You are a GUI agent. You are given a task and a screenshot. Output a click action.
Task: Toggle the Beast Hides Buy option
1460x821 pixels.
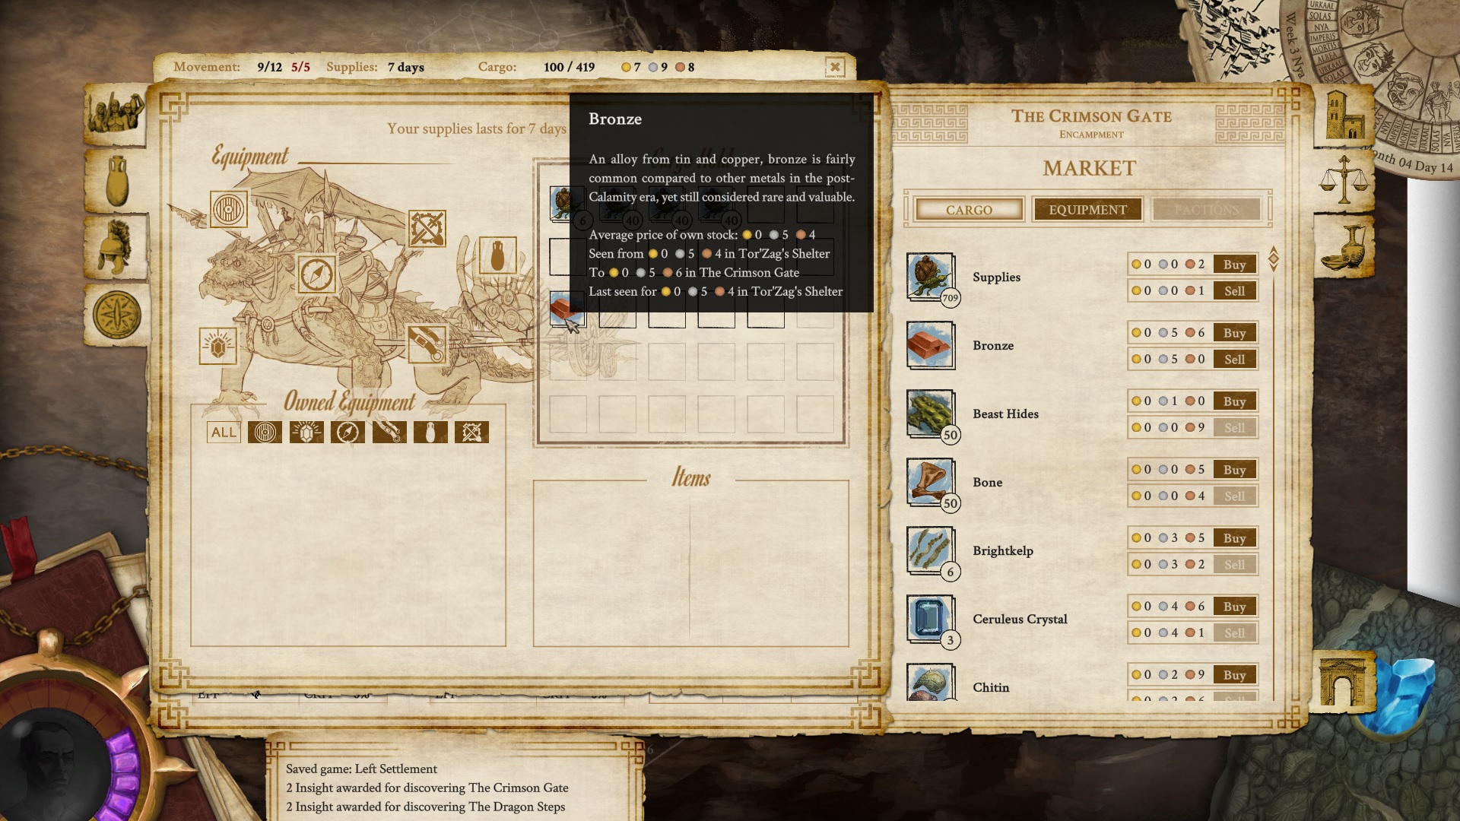point(1234,401)
